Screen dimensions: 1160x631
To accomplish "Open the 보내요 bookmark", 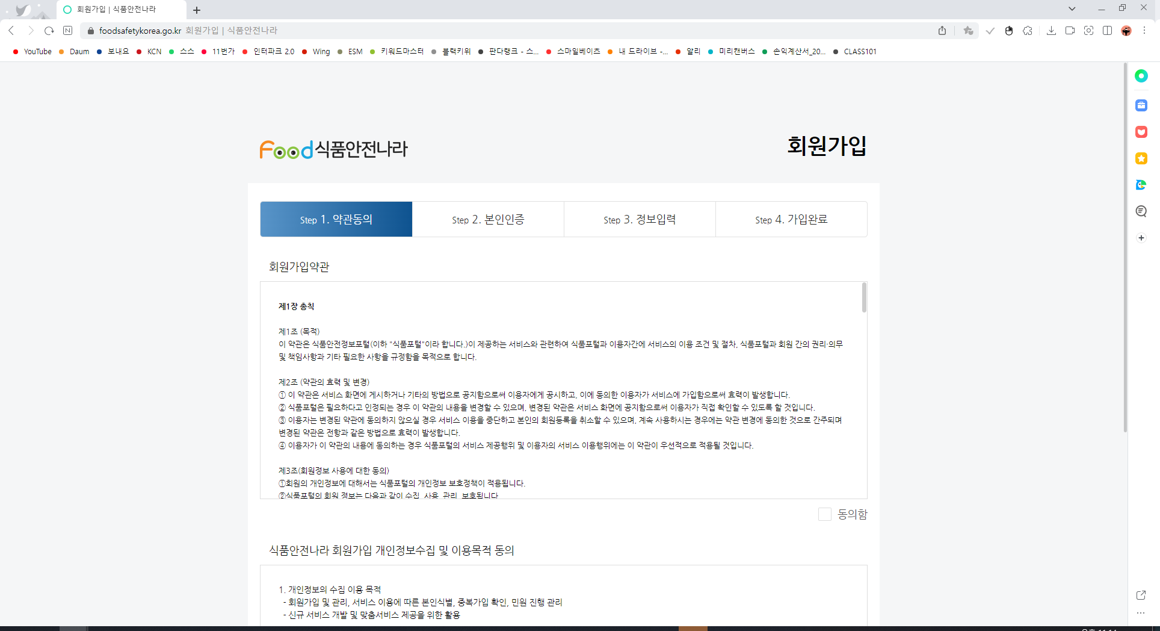I will (113, 52).
